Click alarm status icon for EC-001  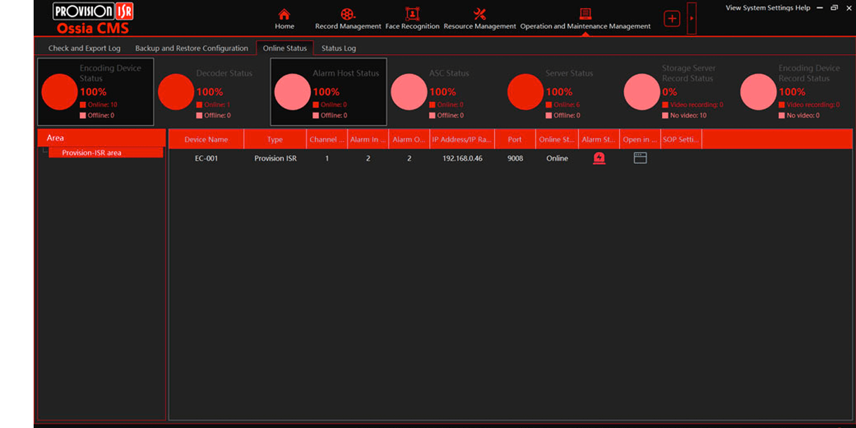[x=599, y=158]
